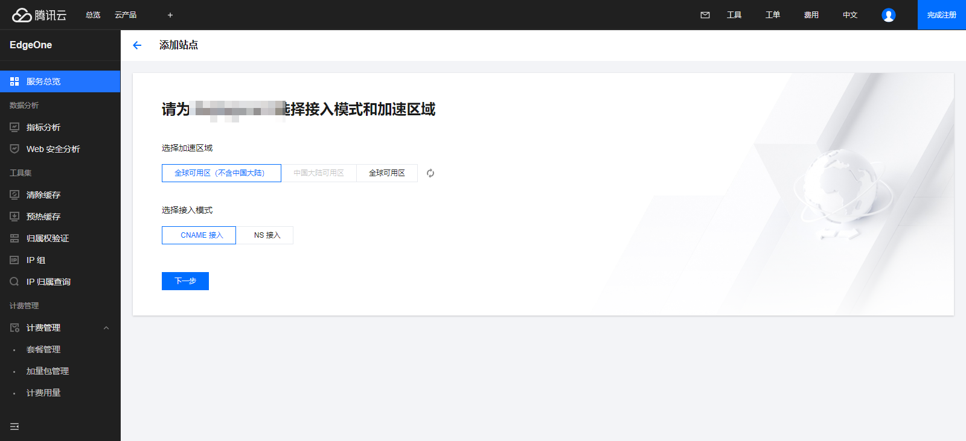Refresh the acceleration region options
Viewport: 966px width, 441px height.
430,173
